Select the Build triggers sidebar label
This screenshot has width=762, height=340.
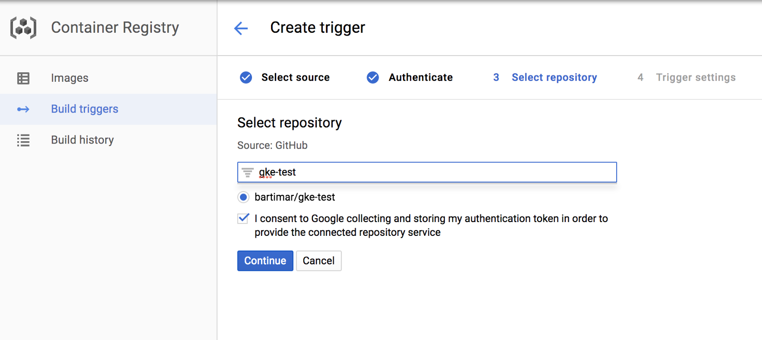tap(84, 109)
